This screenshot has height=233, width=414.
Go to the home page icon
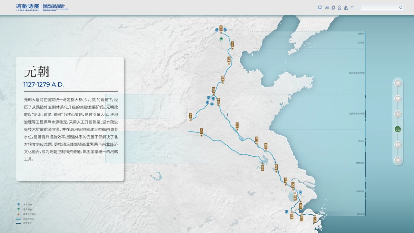(320, 8)
